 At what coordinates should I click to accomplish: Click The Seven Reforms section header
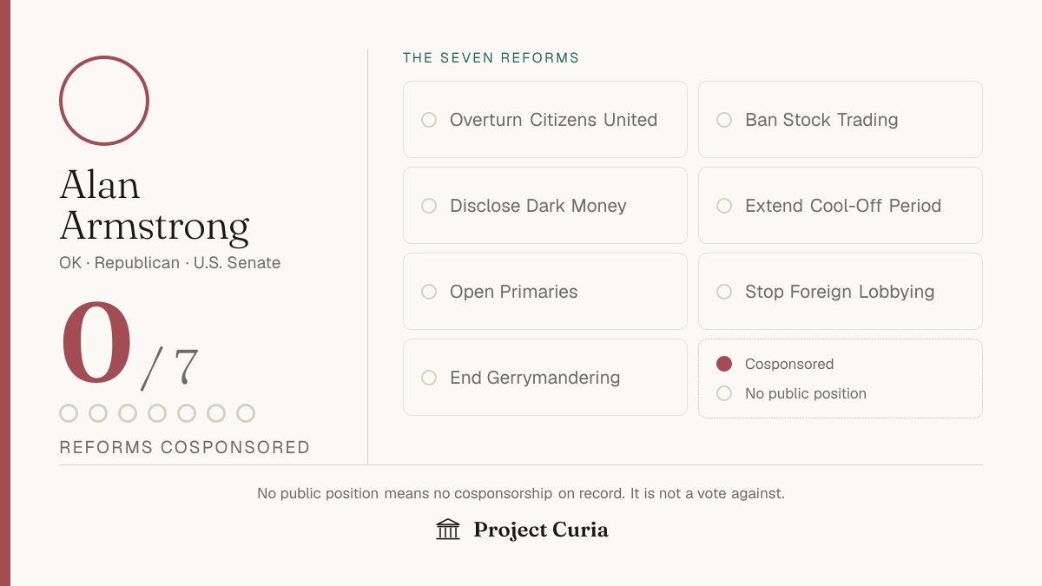click(x=491, y=58)
